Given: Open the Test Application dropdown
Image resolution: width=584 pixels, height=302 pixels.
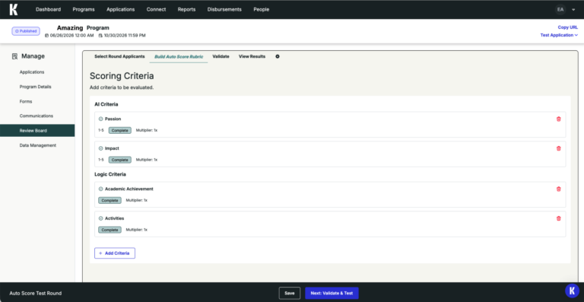Looking at the screenshot, I should click(x=559, y=35).
